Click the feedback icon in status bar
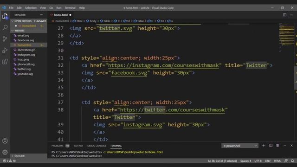 (x=286, y=161)
